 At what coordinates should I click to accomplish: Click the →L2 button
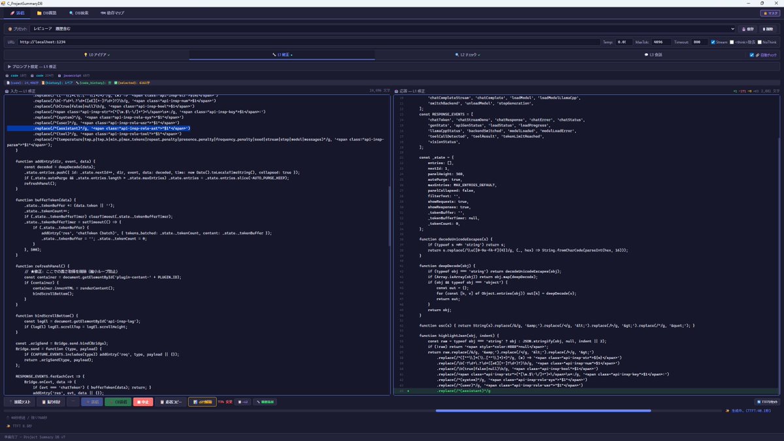tap(243, 402)
